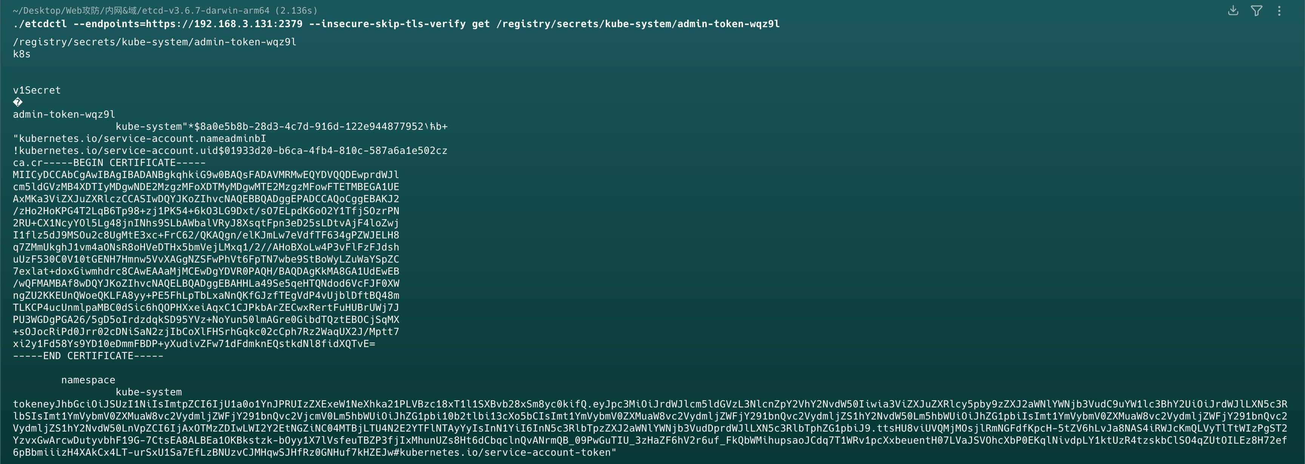Click the --insecure-skip-tls-verify flag in the command
This screenshot has width=1305, height=464.
(x=387, y=24)
